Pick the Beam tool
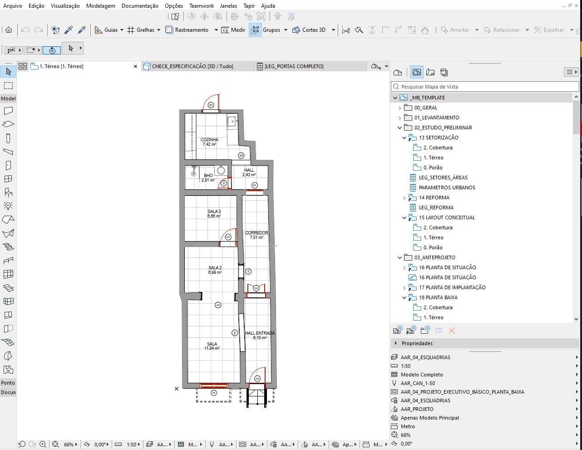 (x=8, y=152)
